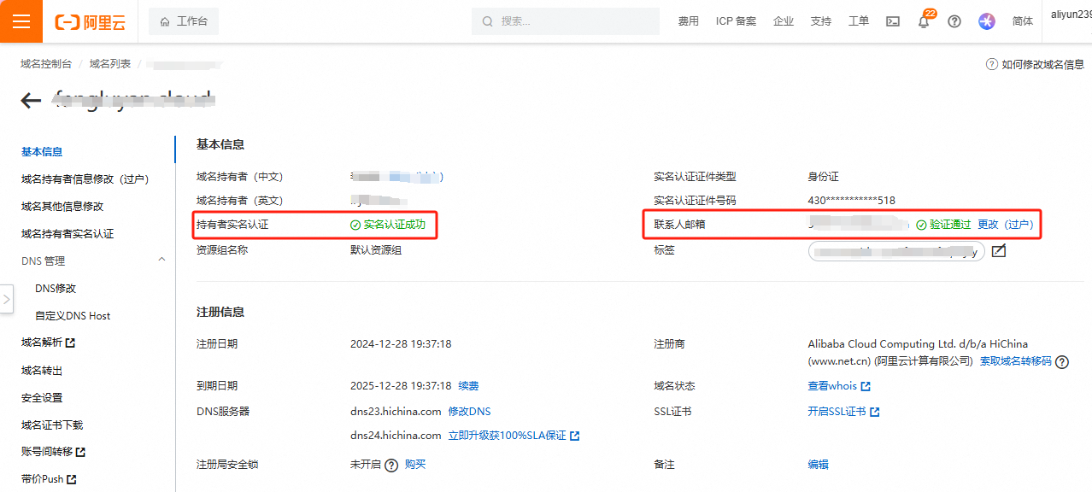The width and height of the screenshot is (1092, 492).
Task: Open the 费用 top menu
Action: 688,21
